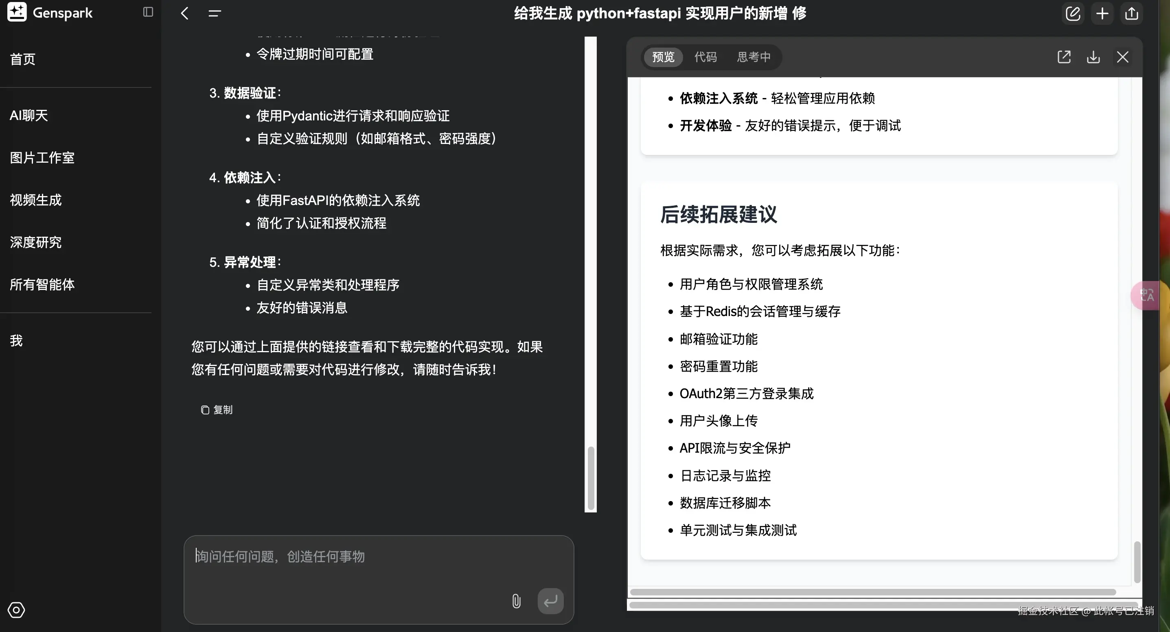This screenshot has height=632, width=1170.
Task: Collapse the sidebar with the panel toggle
Action: click(147, 12)
